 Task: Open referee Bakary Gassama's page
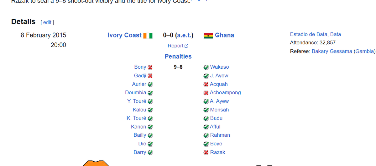pyautogui.click(x=332, y=51)
